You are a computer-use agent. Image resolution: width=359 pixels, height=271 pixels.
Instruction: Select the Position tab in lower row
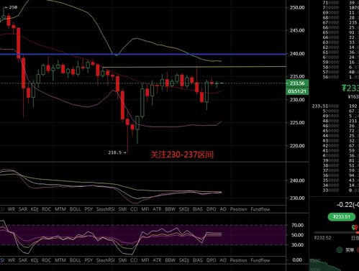pos(238,260)
